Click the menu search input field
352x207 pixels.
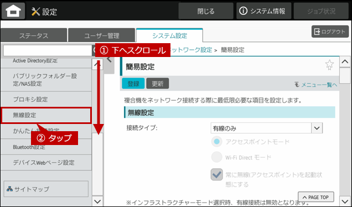(x=48, y=50)
